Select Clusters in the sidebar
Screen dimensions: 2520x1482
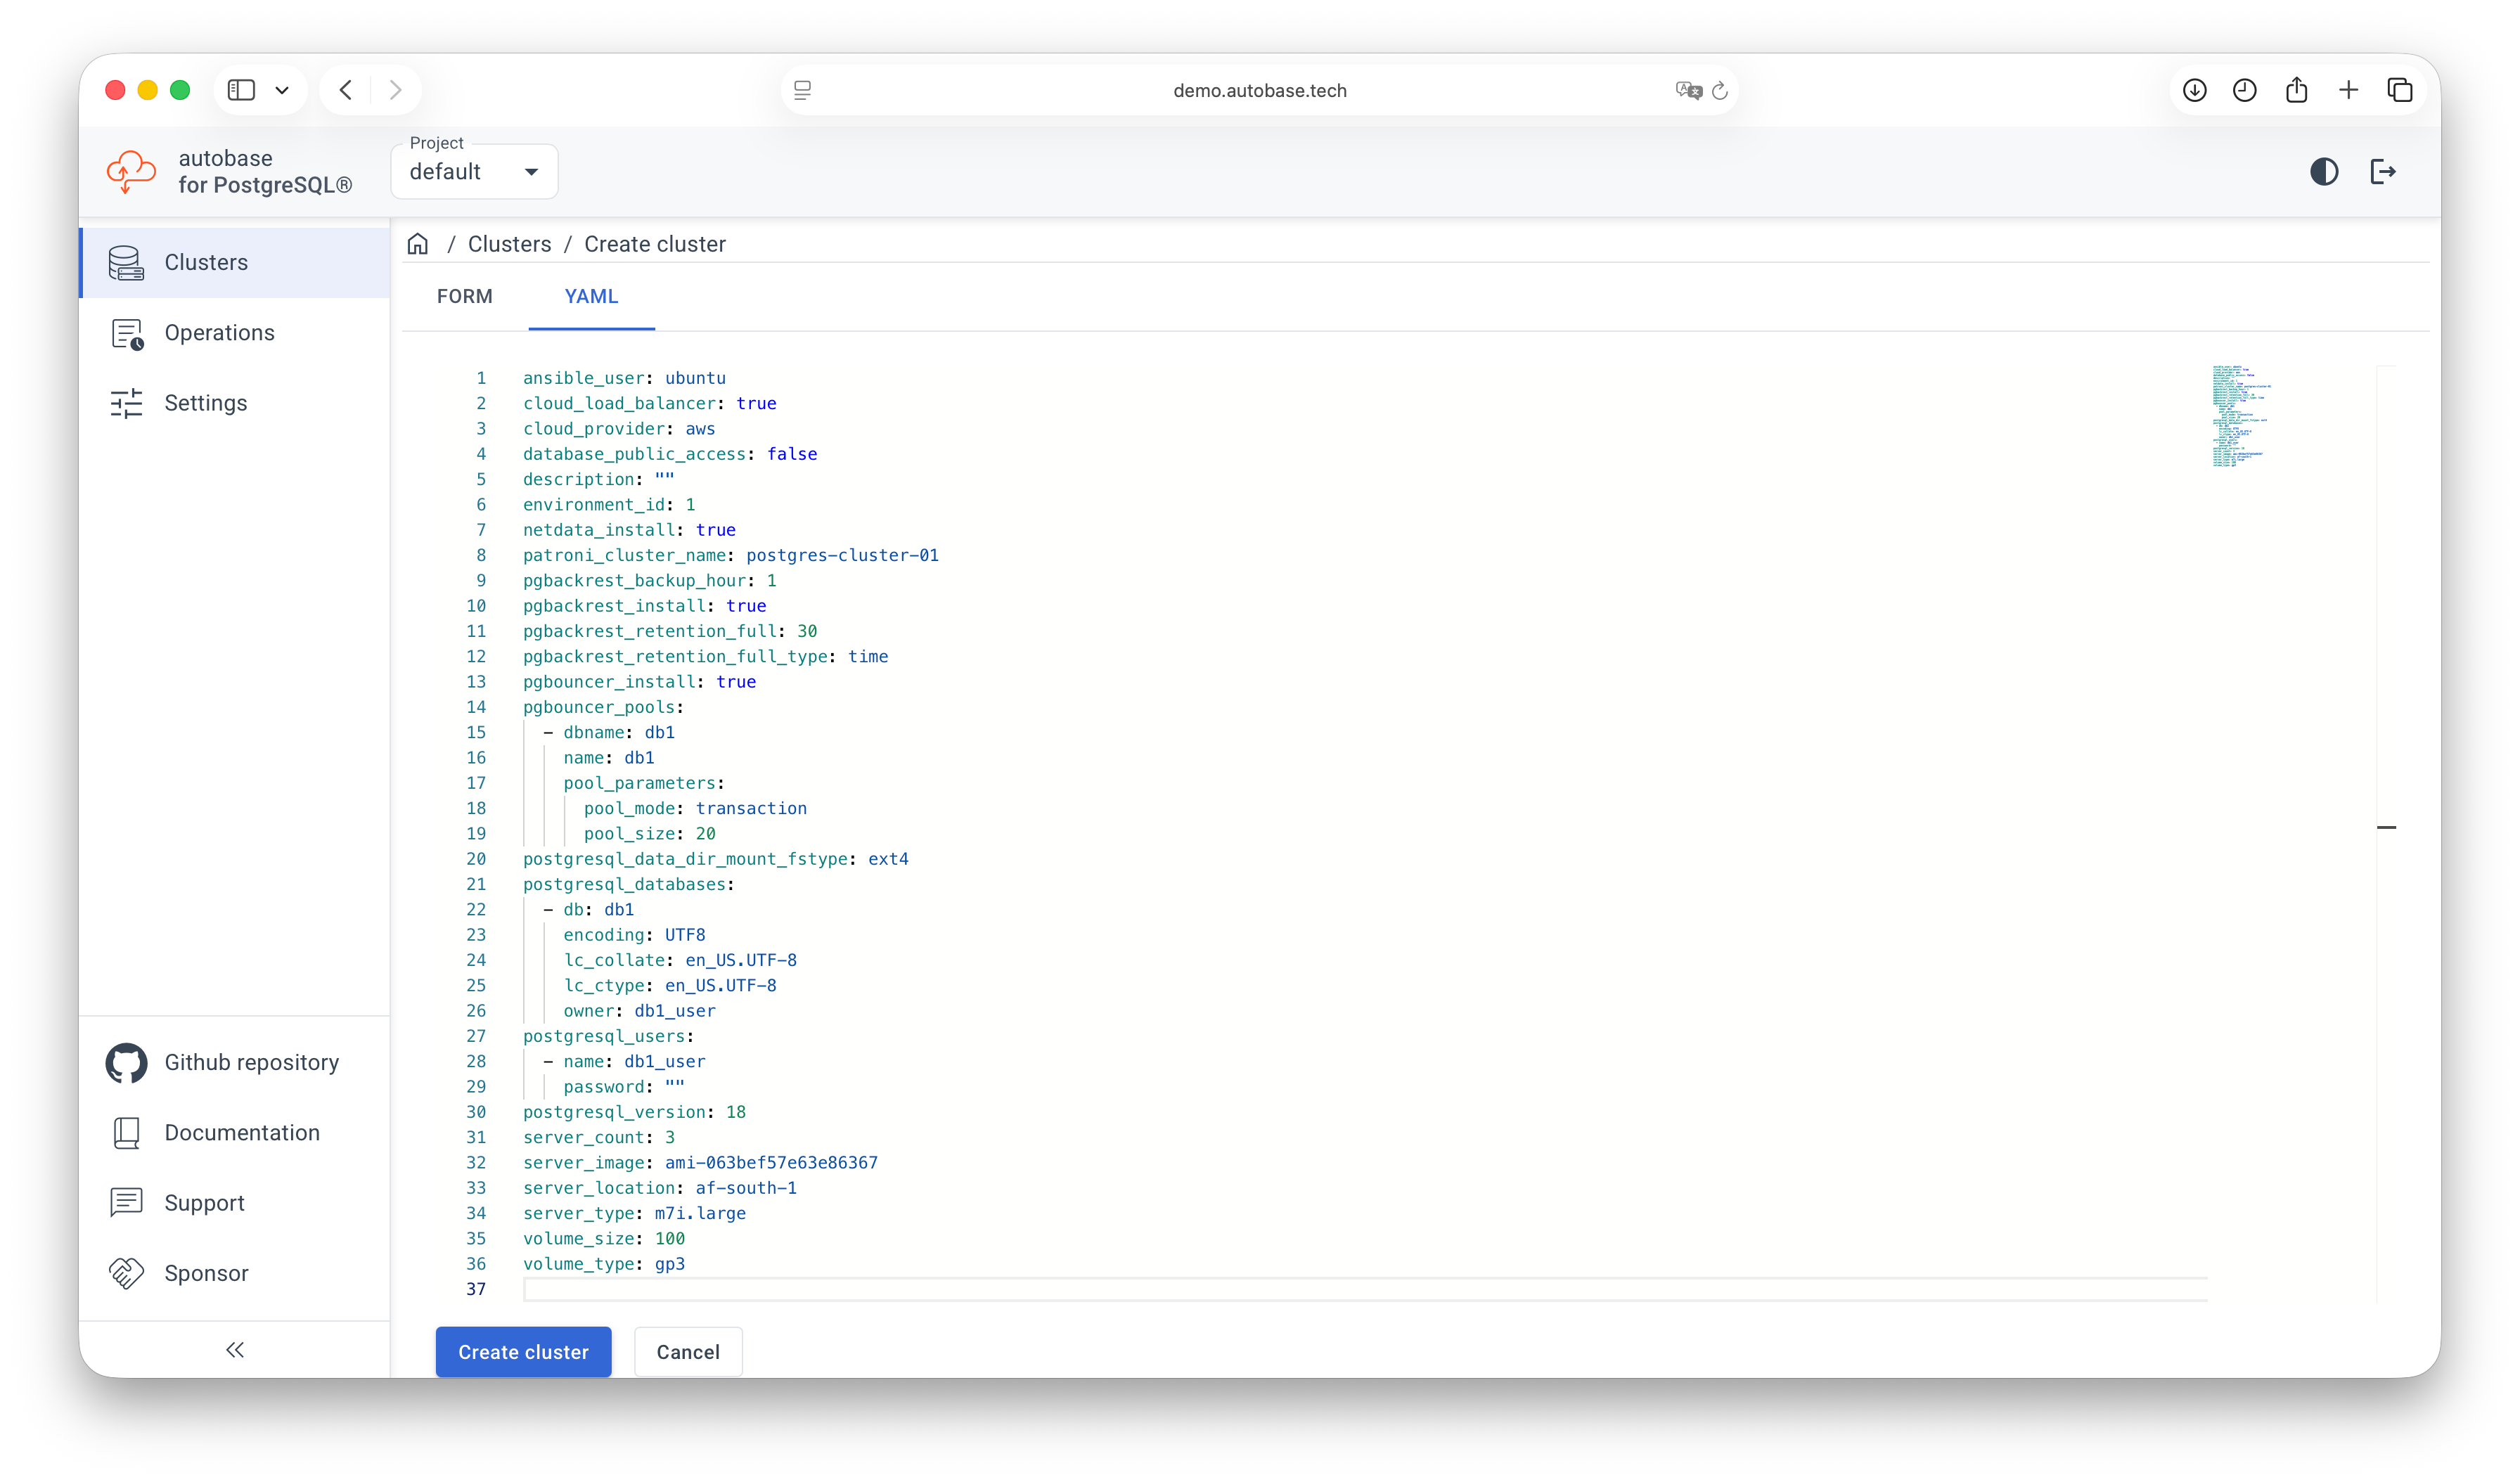tap(207, 262)
